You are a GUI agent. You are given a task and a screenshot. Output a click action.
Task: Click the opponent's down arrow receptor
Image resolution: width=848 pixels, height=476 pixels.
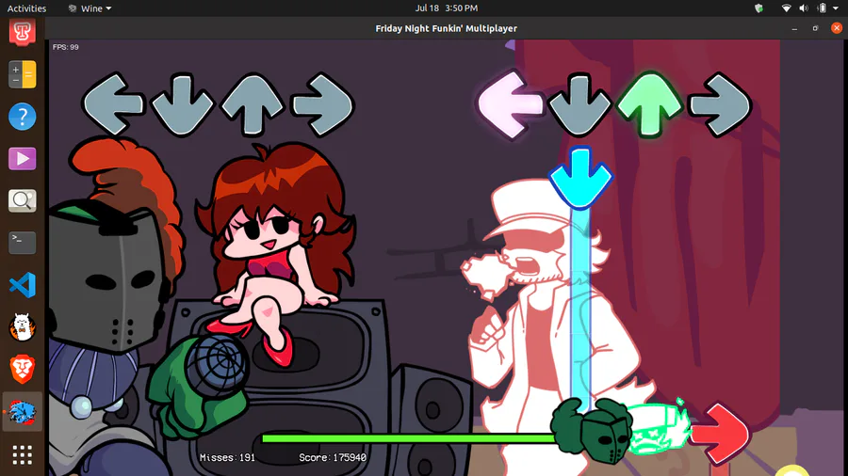tap(182, 104)
